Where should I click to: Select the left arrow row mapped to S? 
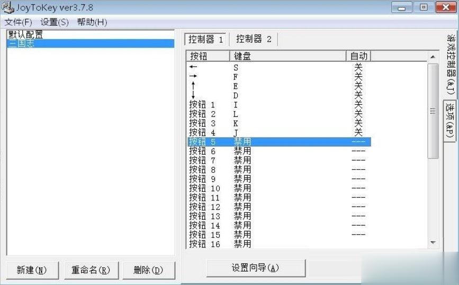[279, 67]
